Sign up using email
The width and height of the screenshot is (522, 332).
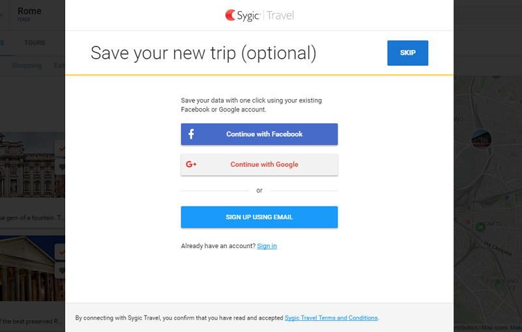pyautogui.click(x=259, y=217)
